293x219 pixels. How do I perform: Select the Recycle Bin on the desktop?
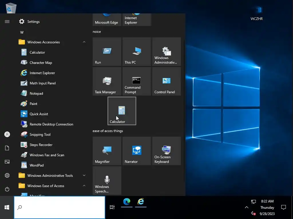pos(11,8)
